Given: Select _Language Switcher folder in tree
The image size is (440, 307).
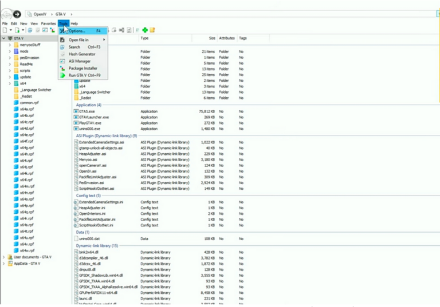Looking at the screenshot, I should pyautogui.click(x=36, y=90).
